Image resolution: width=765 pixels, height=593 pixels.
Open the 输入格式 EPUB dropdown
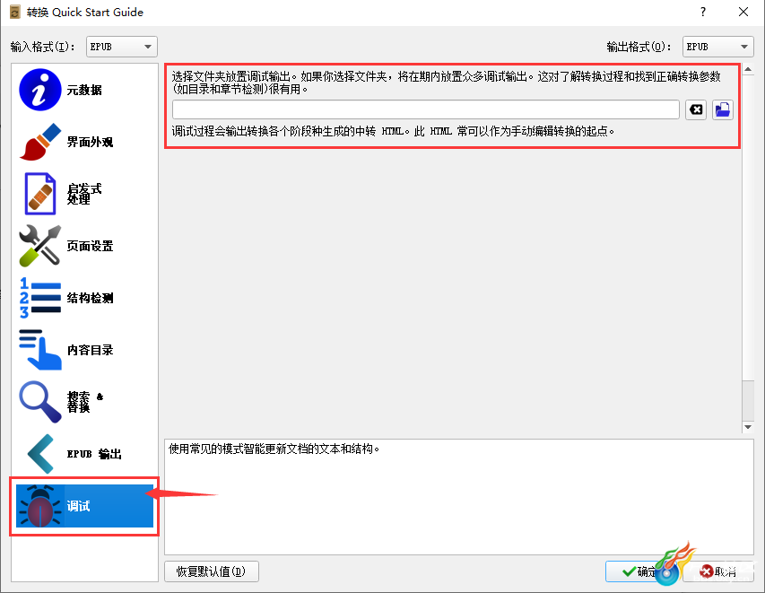pos(121,47)
